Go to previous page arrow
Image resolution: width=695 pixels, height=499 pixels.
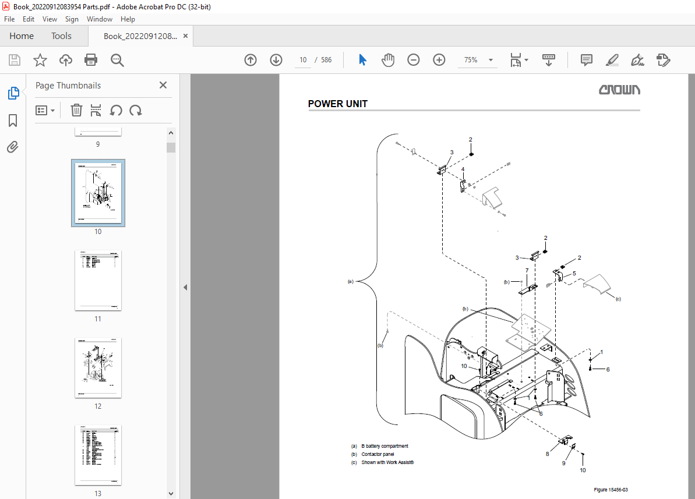pos(251,60)
